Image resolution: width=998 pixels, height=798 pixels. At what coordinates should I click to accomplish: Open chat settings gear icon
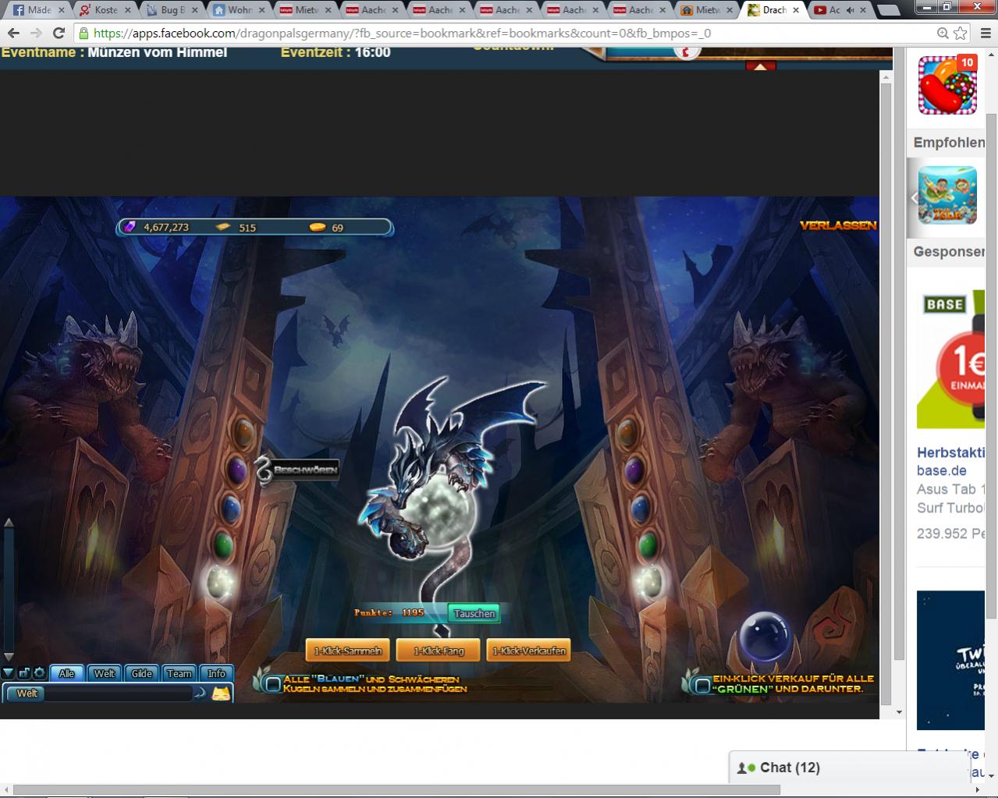38,673
